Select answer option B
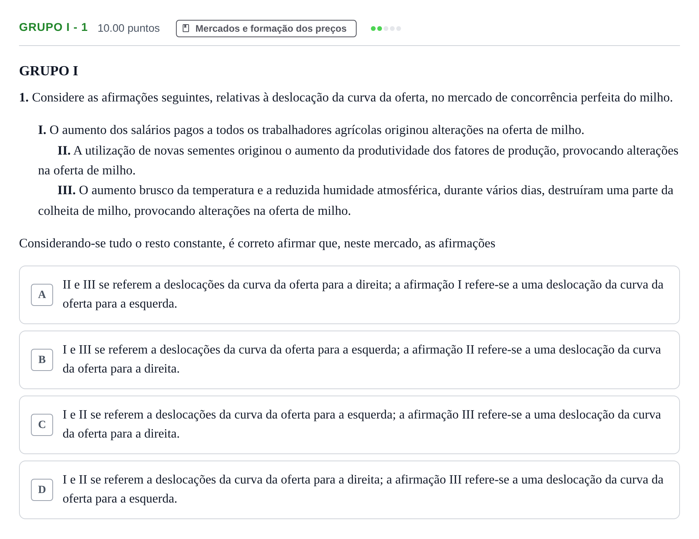The width and height of the screenshot is (699, 539). (x=349, y=360)
